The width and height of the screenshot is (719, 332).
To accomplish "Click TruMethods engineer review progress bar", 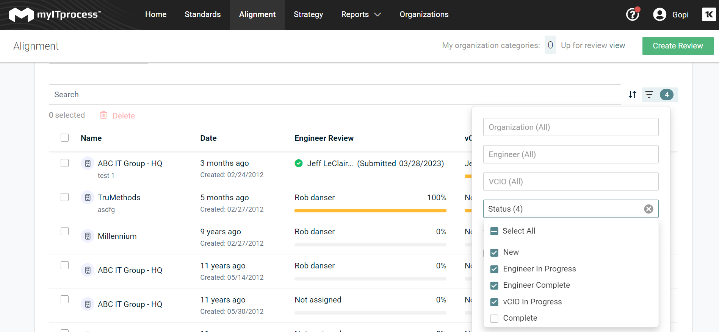I will click(370, 210).
